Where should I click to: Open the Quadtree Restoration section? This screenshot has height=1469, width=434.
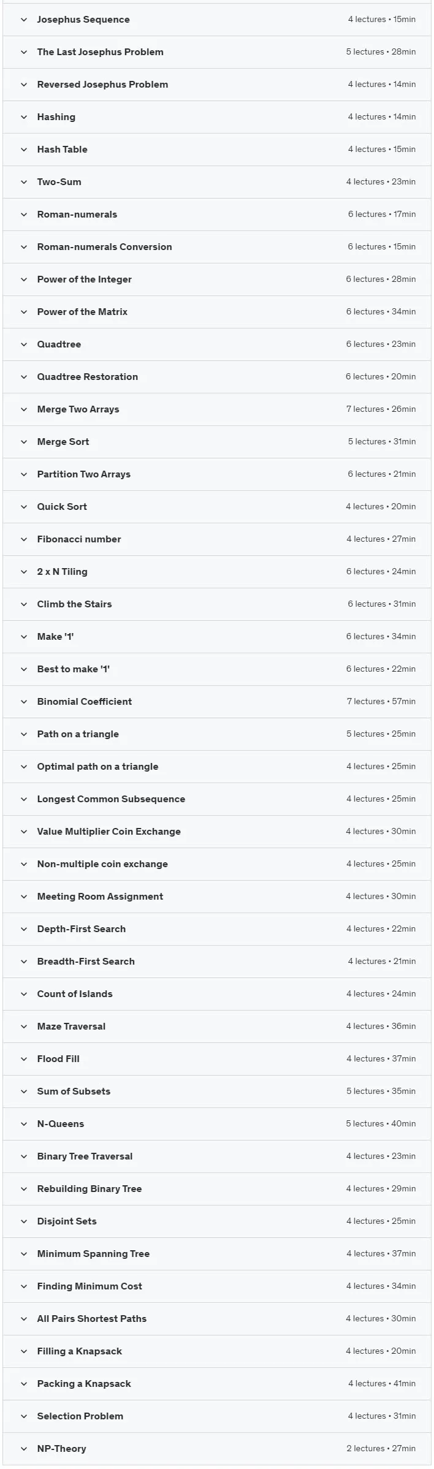pyautogui.click(x=217, y=377)
